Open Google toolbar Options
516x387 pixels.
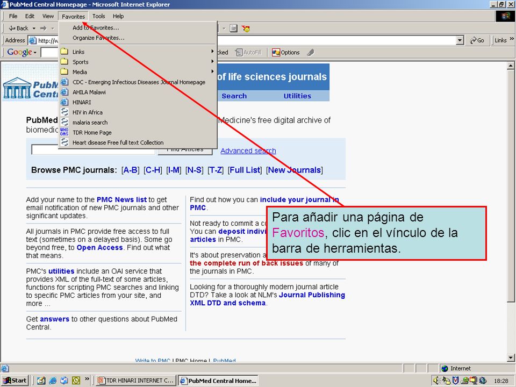[286, 52]
